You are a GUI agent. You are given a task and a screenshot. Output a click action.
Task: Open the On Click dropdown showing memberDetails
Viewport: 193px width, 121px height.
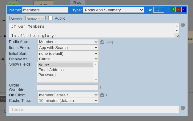68,95
